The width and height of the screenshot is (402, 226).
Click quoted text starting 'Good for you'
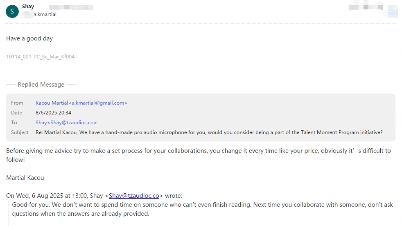(x=203, y=209)
